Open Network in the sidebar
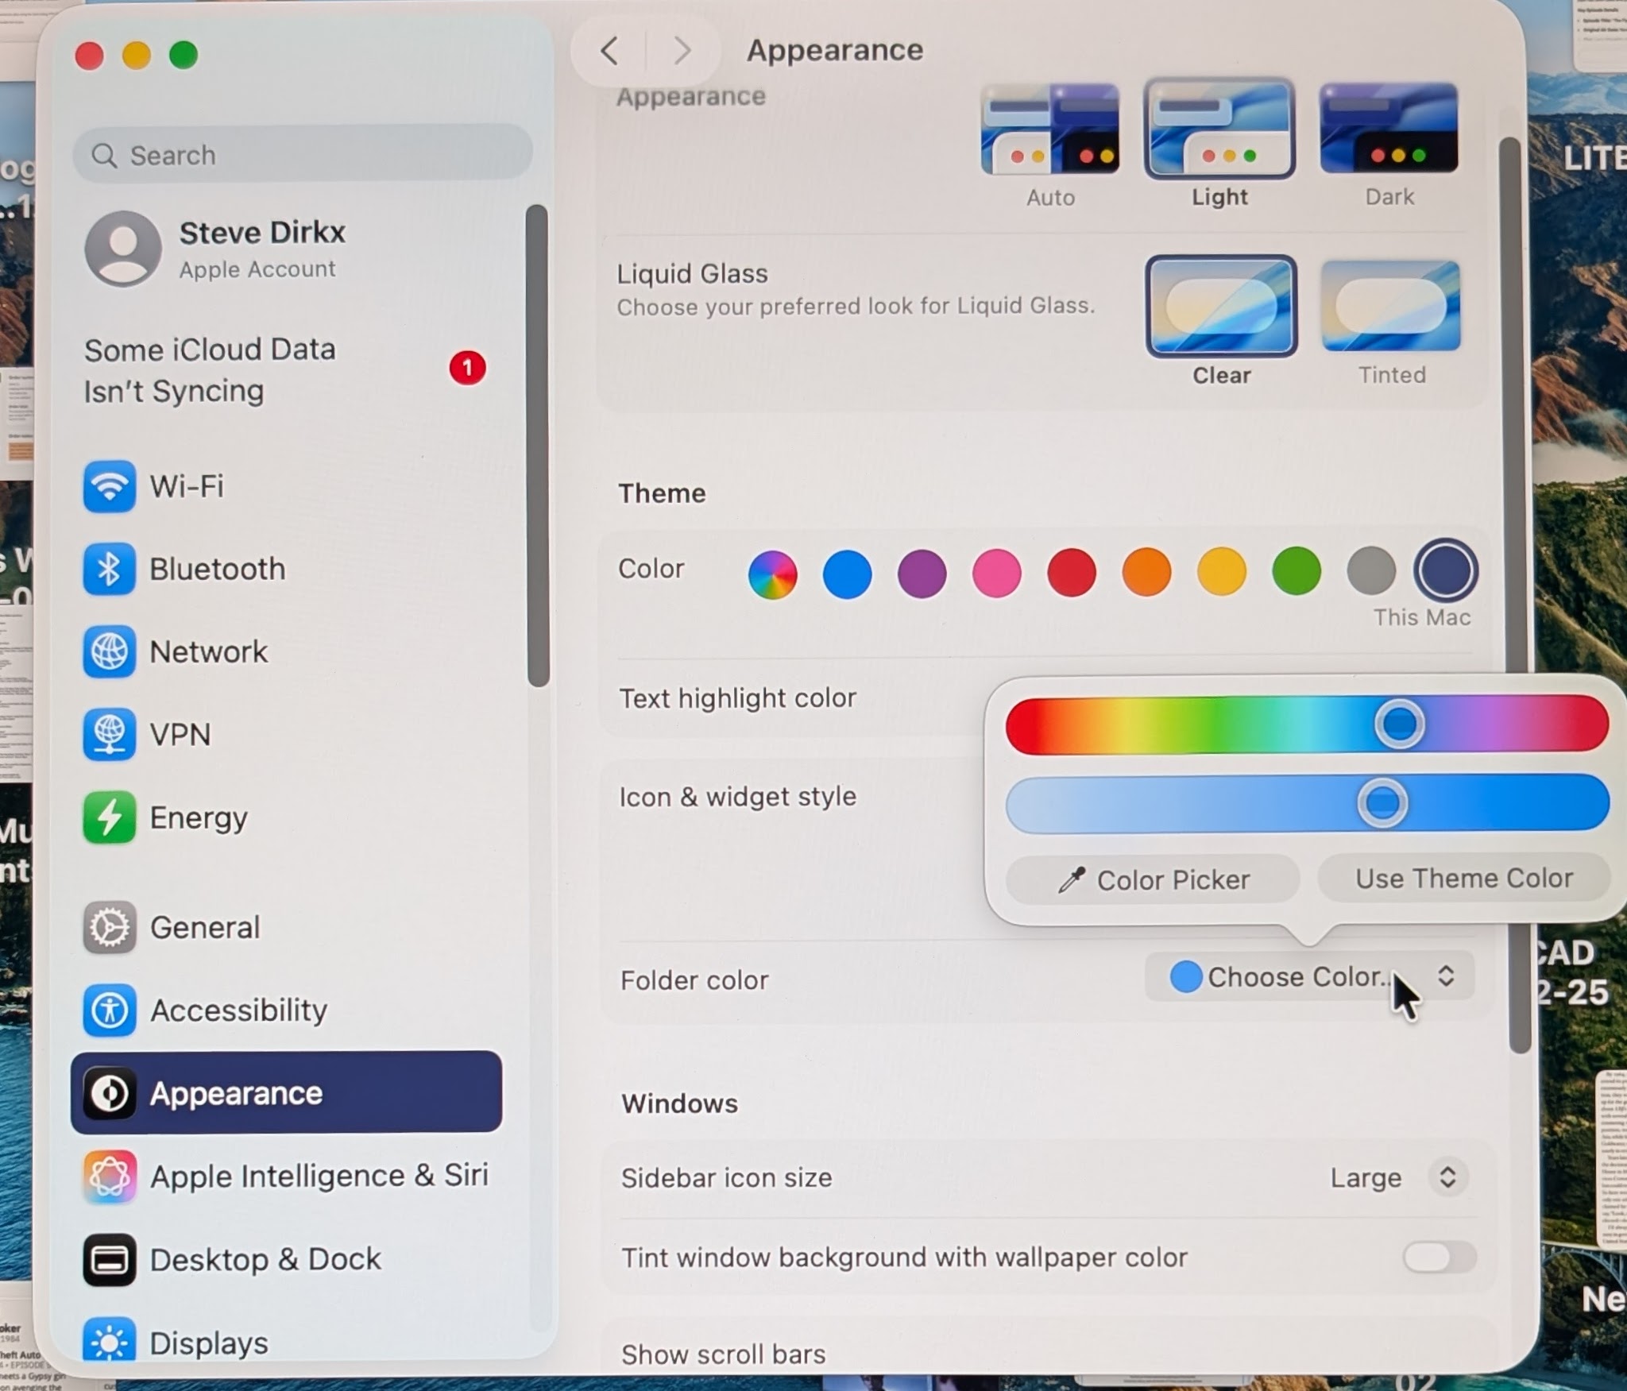Screen dimensions: 1627x1391 pos(286,651)
